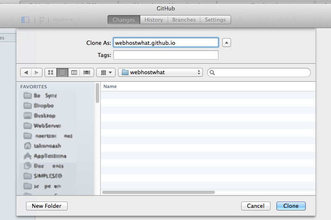Screen dimensions: 331x220
Task: Select the WebServer favorite folder
Action: (x=42, y=126)
